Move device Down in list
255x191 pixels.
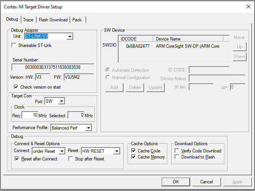pyautogui.click(x=240, y=57)
